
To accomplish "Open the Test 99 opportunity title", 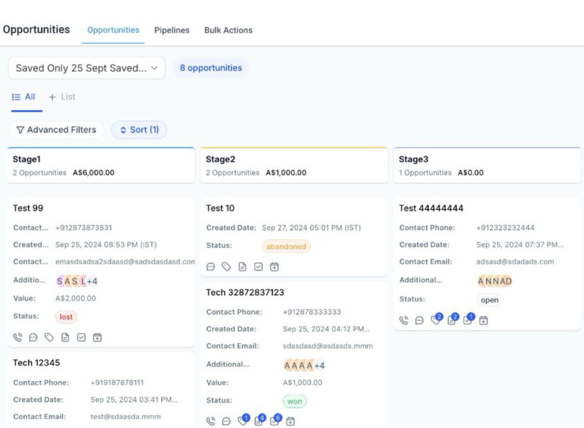I will pos(28,208).
